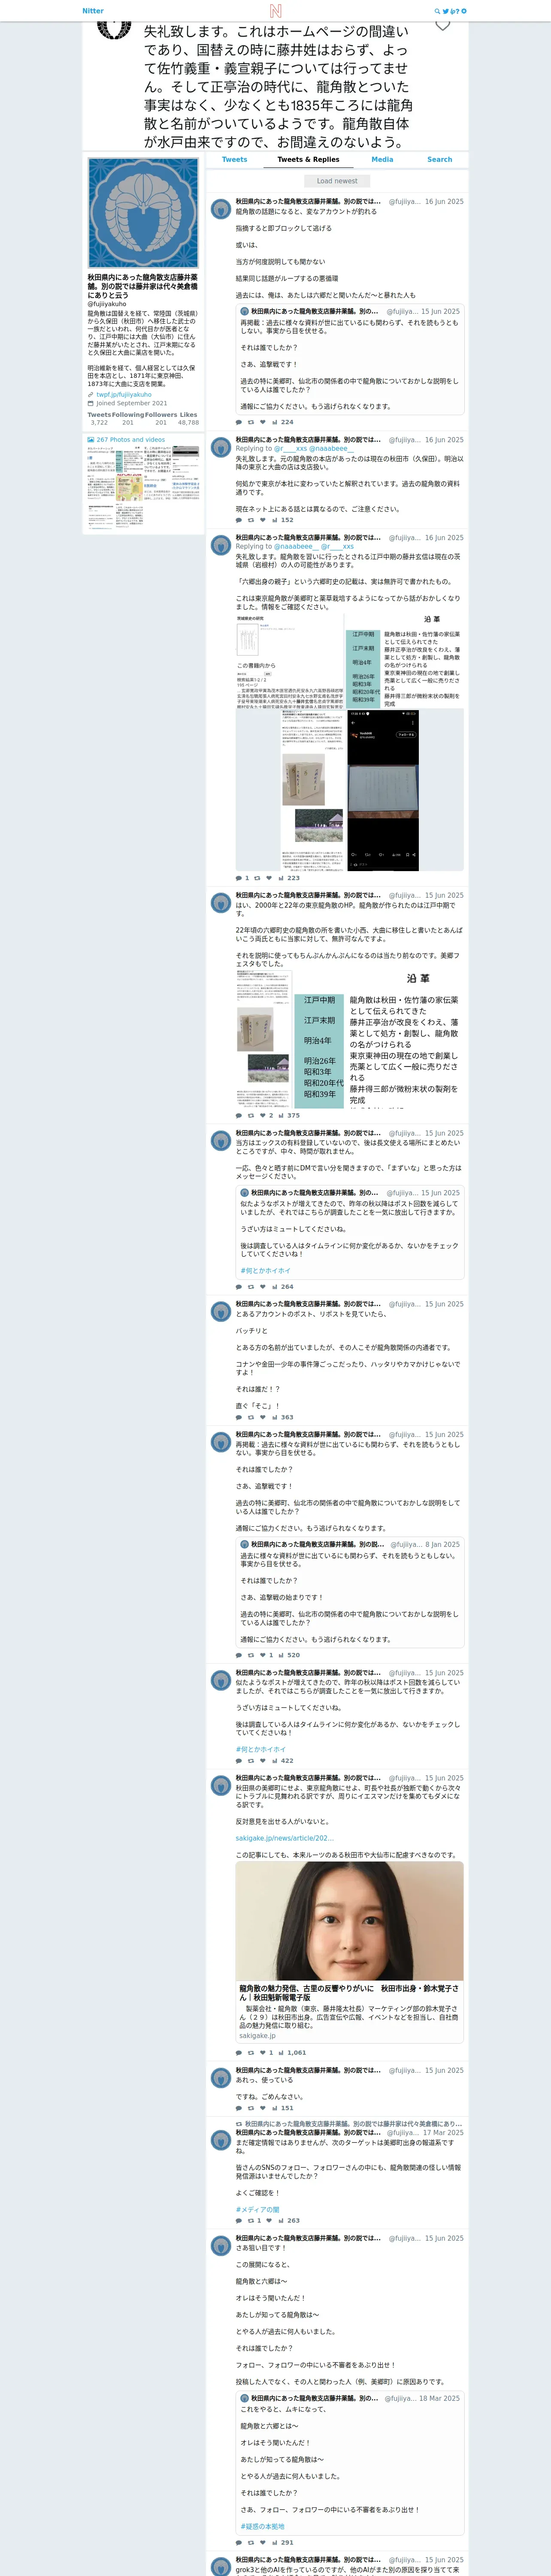Click the Twitter bird icon in the header
Viewport: 551px width, 2576px height.
445,11
